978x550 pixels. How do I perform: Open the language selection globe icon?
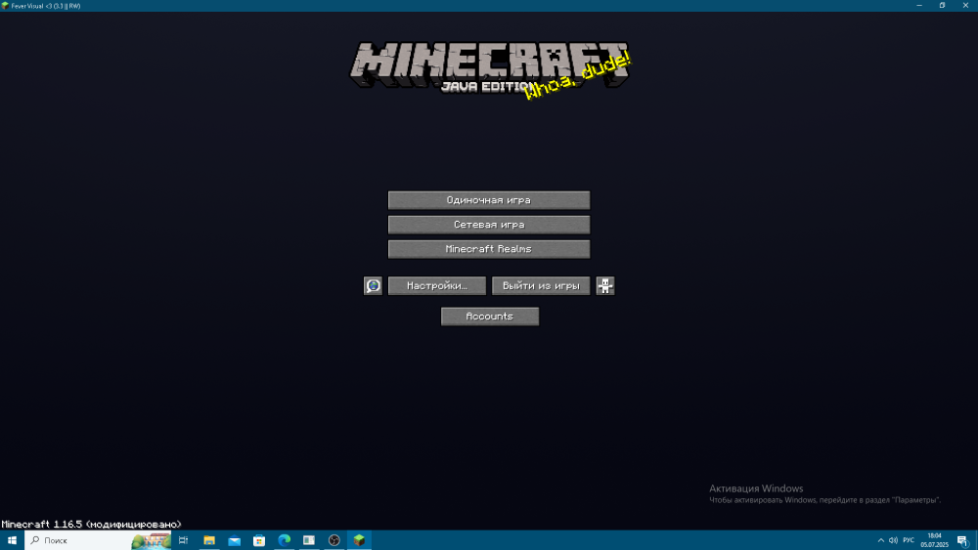click(373, 286)
